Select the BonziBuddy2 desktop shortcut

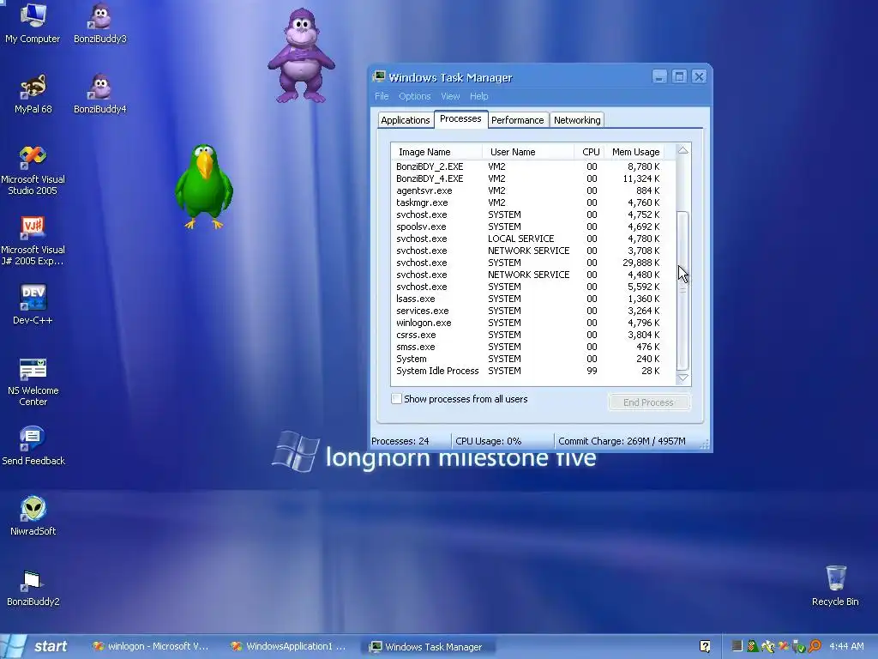coord(33,587)
